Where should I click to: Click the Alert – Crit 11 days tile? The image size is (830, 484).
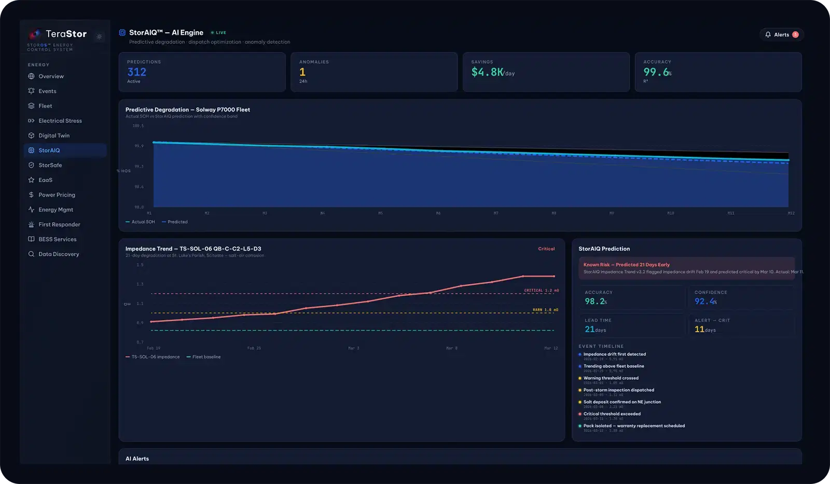pos(742,326)
